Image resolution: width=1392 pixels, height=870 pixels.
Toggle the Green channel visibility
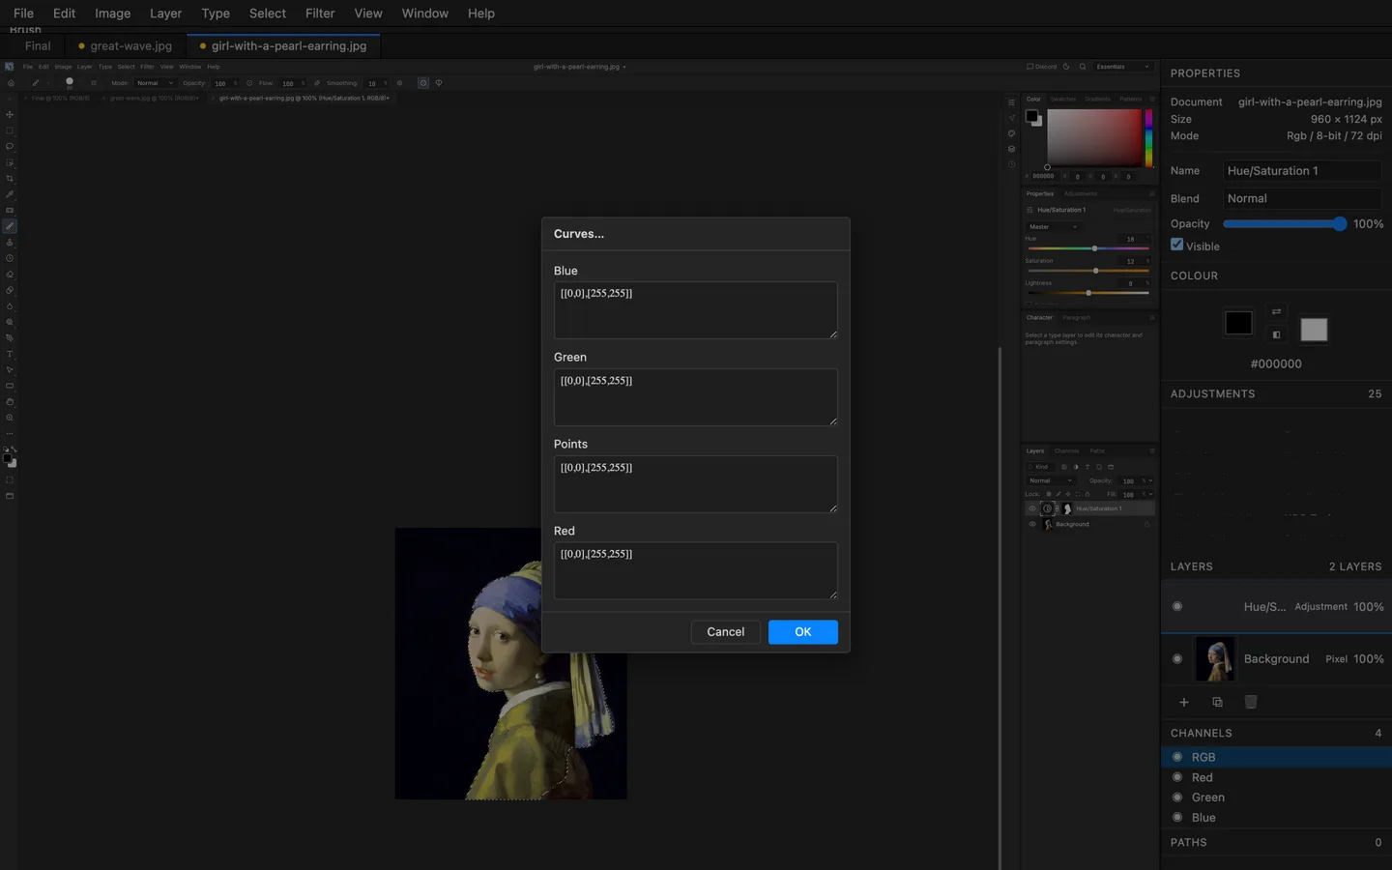pos(1177,797)
